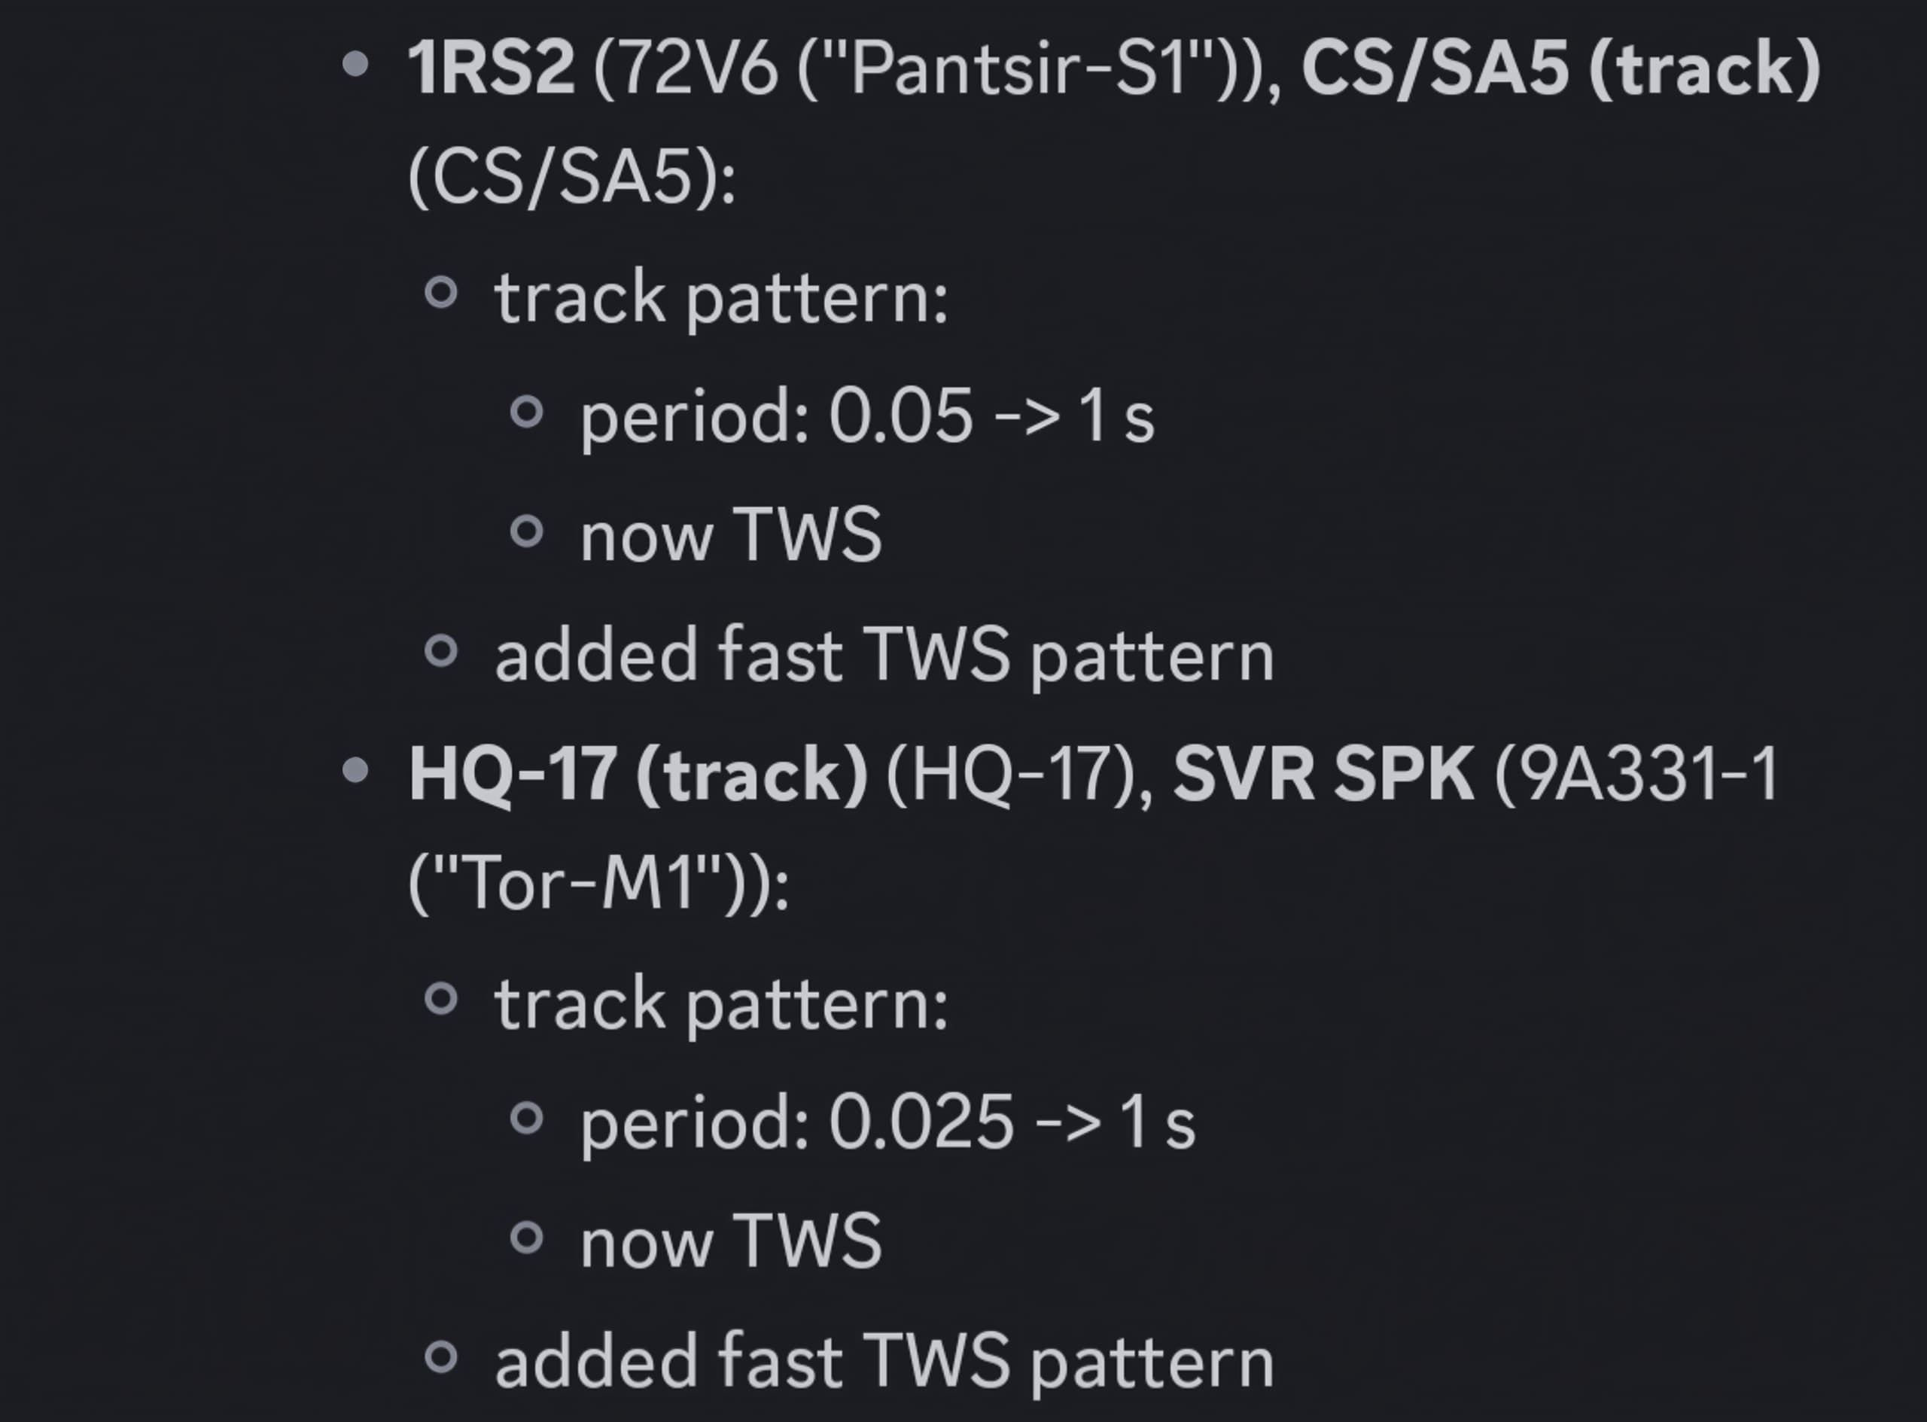This screenshot has width=1927, height=1422.
Task: Click "added fast TWS pattern" under HQ-17 entry
Action: [x=884, y=1362]
